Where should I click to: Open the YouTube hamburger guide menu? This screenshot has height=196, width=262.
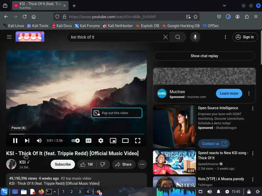click(x=9, y=37)
